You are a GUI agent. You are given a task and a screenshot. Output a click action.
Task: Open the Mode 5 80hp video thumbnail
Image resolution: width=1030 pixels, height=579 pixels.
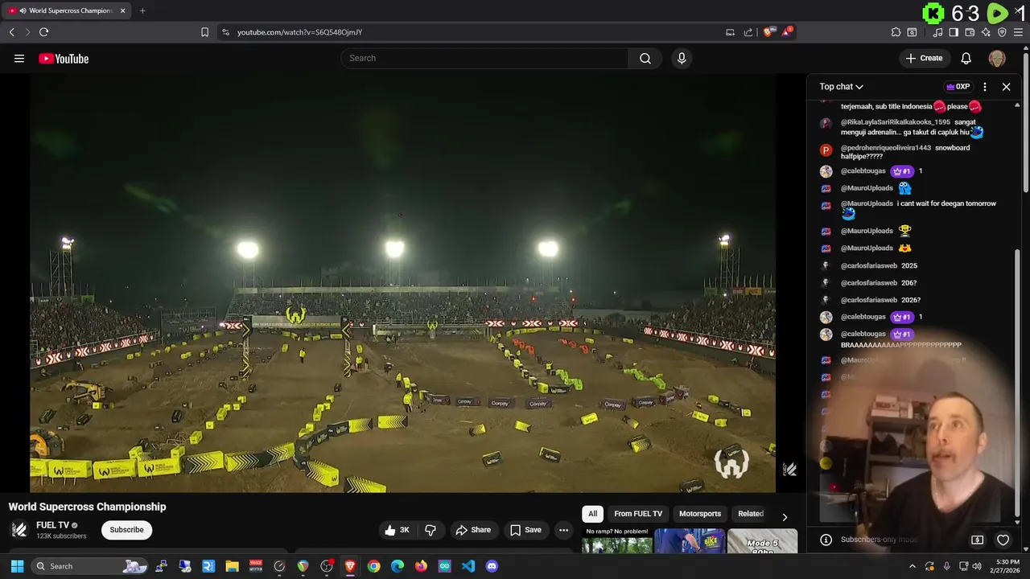click(x=762, y=541)
